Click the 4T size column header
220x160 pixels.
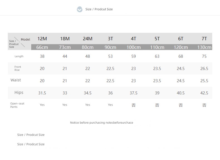pyautogui.click(x=133, y=39)
